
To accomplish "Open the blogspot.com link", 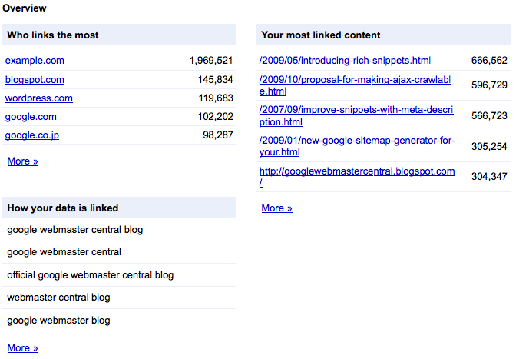I will coord(35,80).
